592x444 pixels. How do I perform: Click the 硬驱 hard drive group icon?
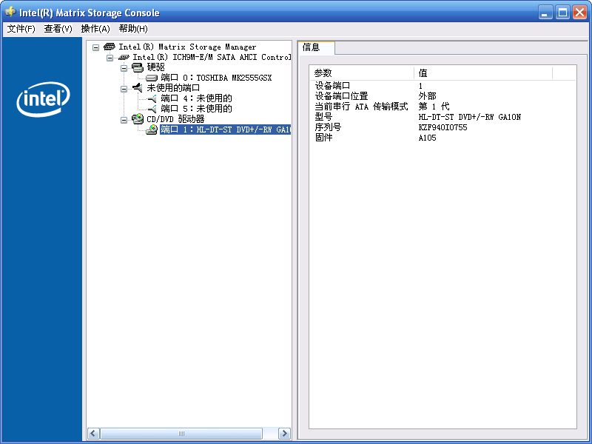click(138, 67)
